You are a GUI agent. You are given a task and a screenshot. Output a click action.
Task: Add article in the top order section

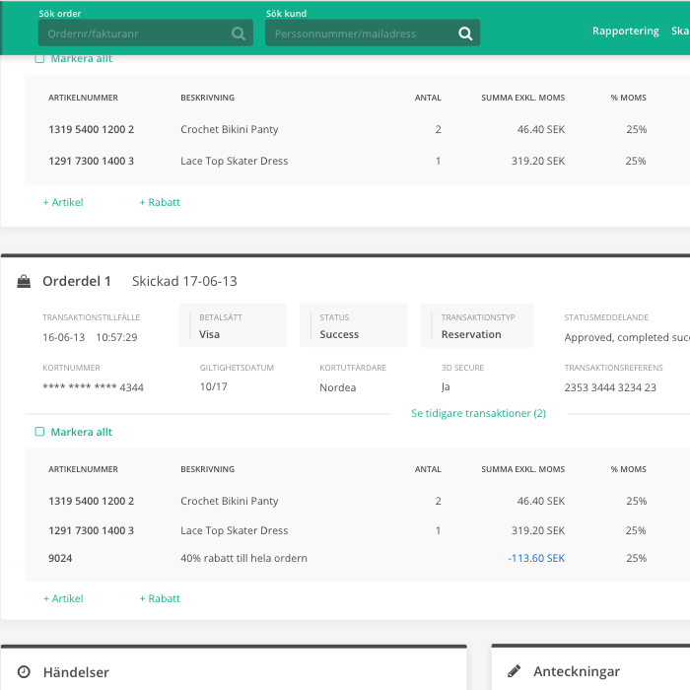click(x=63, y=202)
